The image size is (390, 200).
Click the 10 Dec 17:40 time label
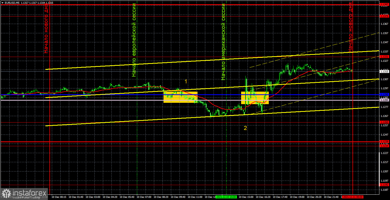(280, 197)
